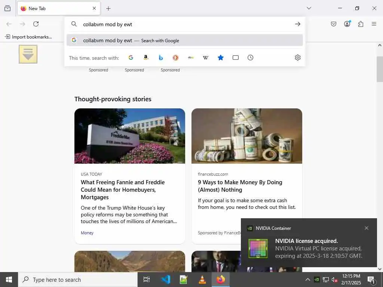Open Task View on the taskbar
The height and width of the screenshot is (287, 383).
point(147,280)
